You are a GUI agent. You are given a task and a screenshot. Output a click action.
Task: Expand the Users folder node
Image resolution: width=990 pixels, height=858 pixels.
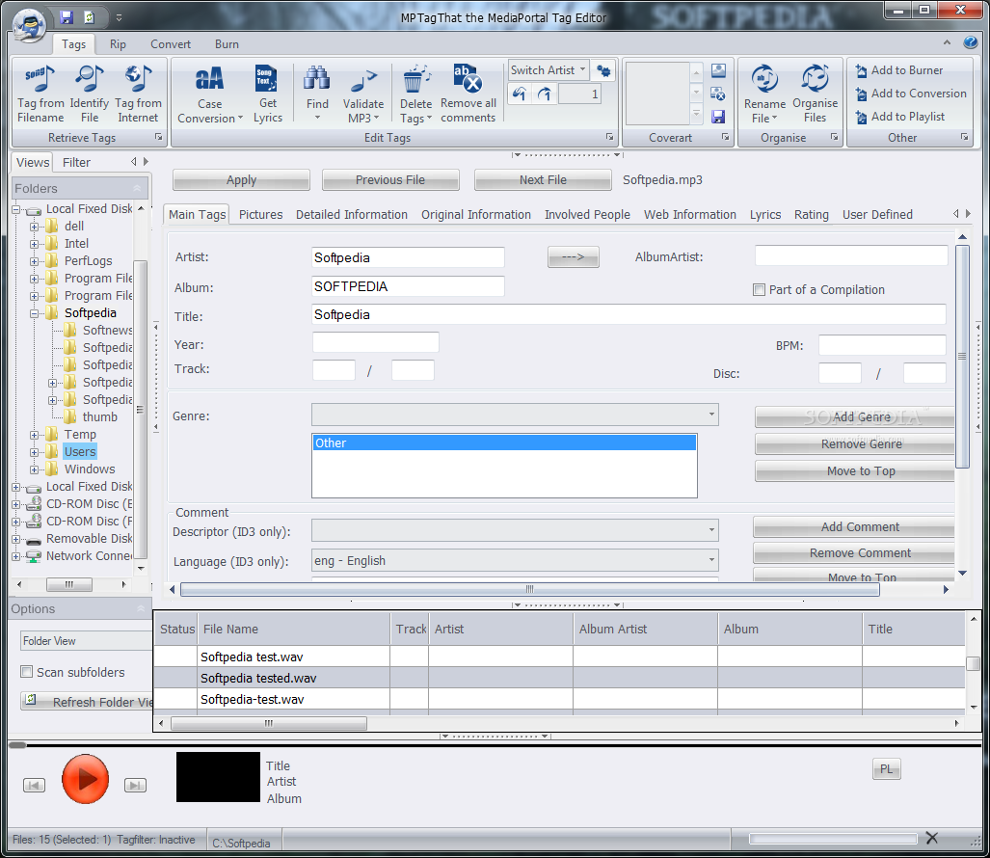coord(34,452)
